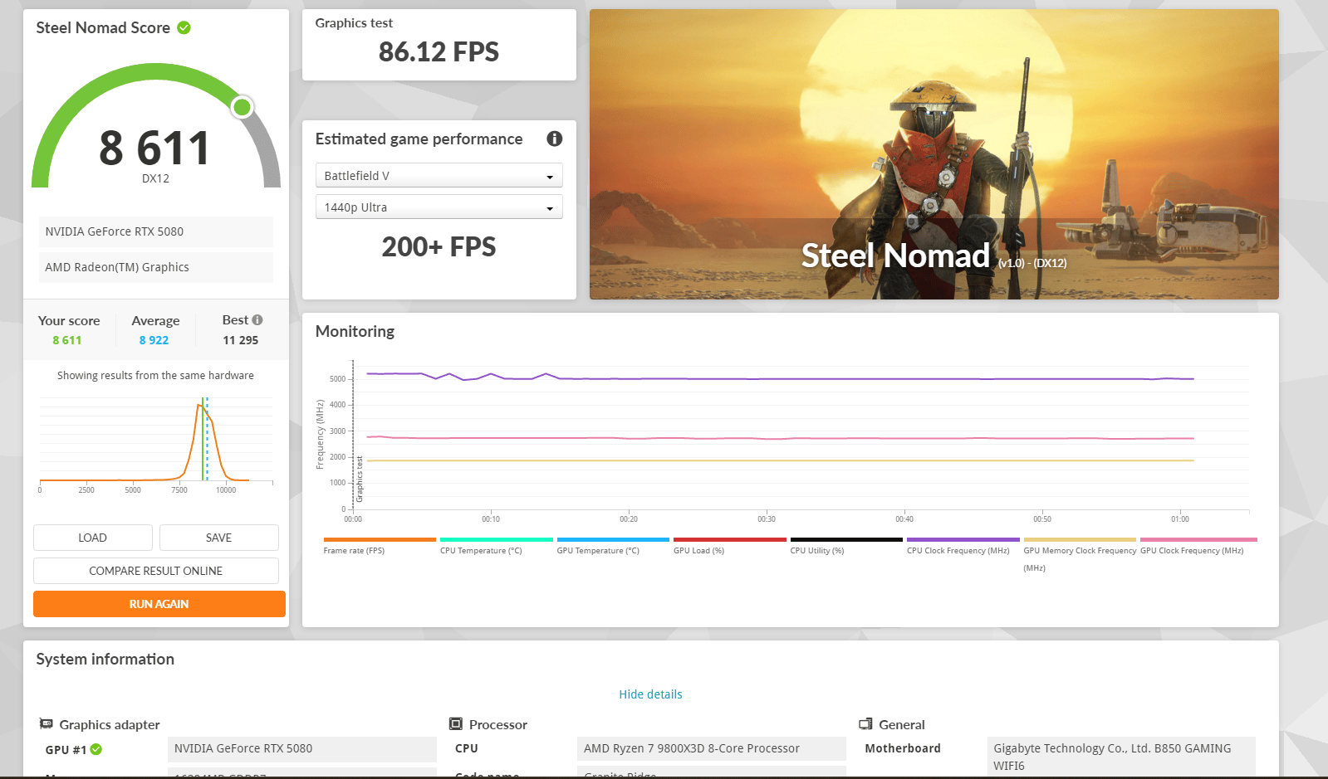Click the GPU #1 NVIDIA GeForce RTX 5080 value
This screenshot has width=1328, height=779.
[301, 748]
